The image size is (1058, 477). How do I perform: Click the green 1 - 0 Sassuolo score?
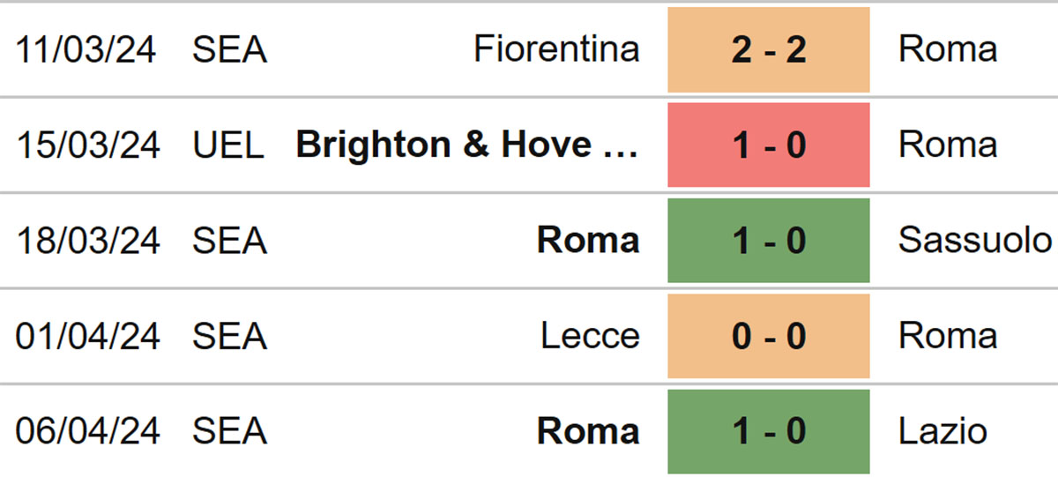(769, 241)
